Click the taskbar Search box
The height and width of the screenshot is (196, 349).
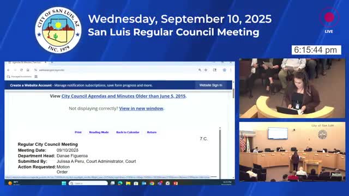pyautogui.click(x=88, y=183)
